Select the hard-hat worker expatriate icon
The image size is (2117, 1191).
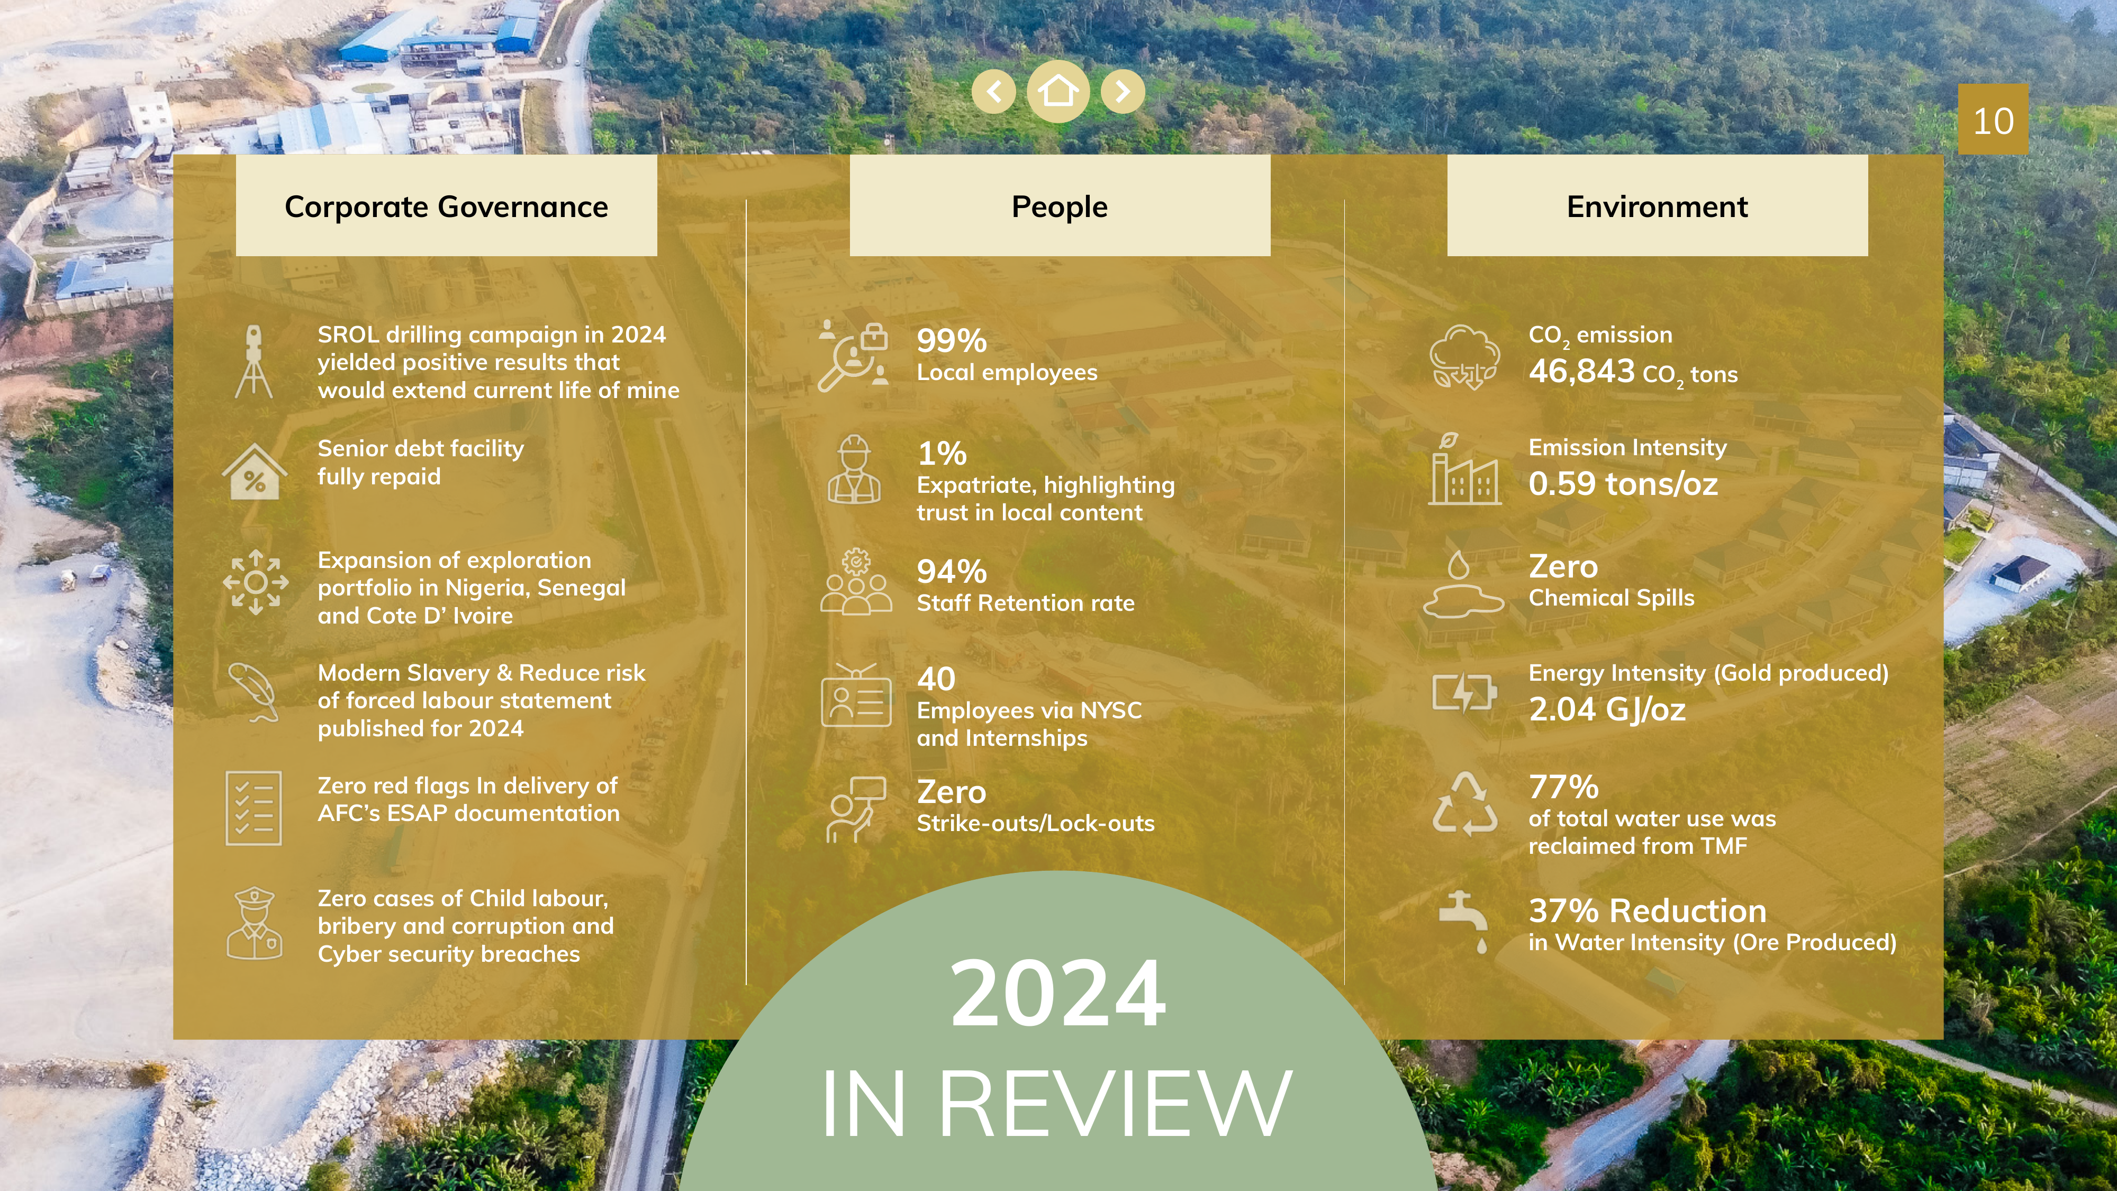855,470
